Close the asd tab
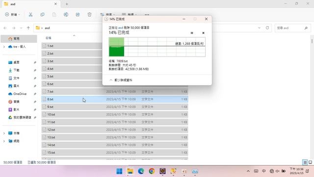 click(55, 4)
